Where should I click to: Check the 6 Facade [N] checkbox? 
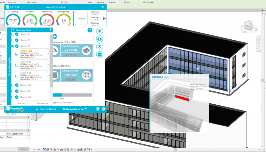point(13,97)
